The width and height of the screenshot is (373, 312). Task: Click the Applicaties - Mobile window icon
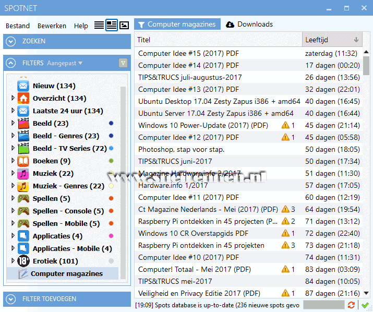click(23, 248)
